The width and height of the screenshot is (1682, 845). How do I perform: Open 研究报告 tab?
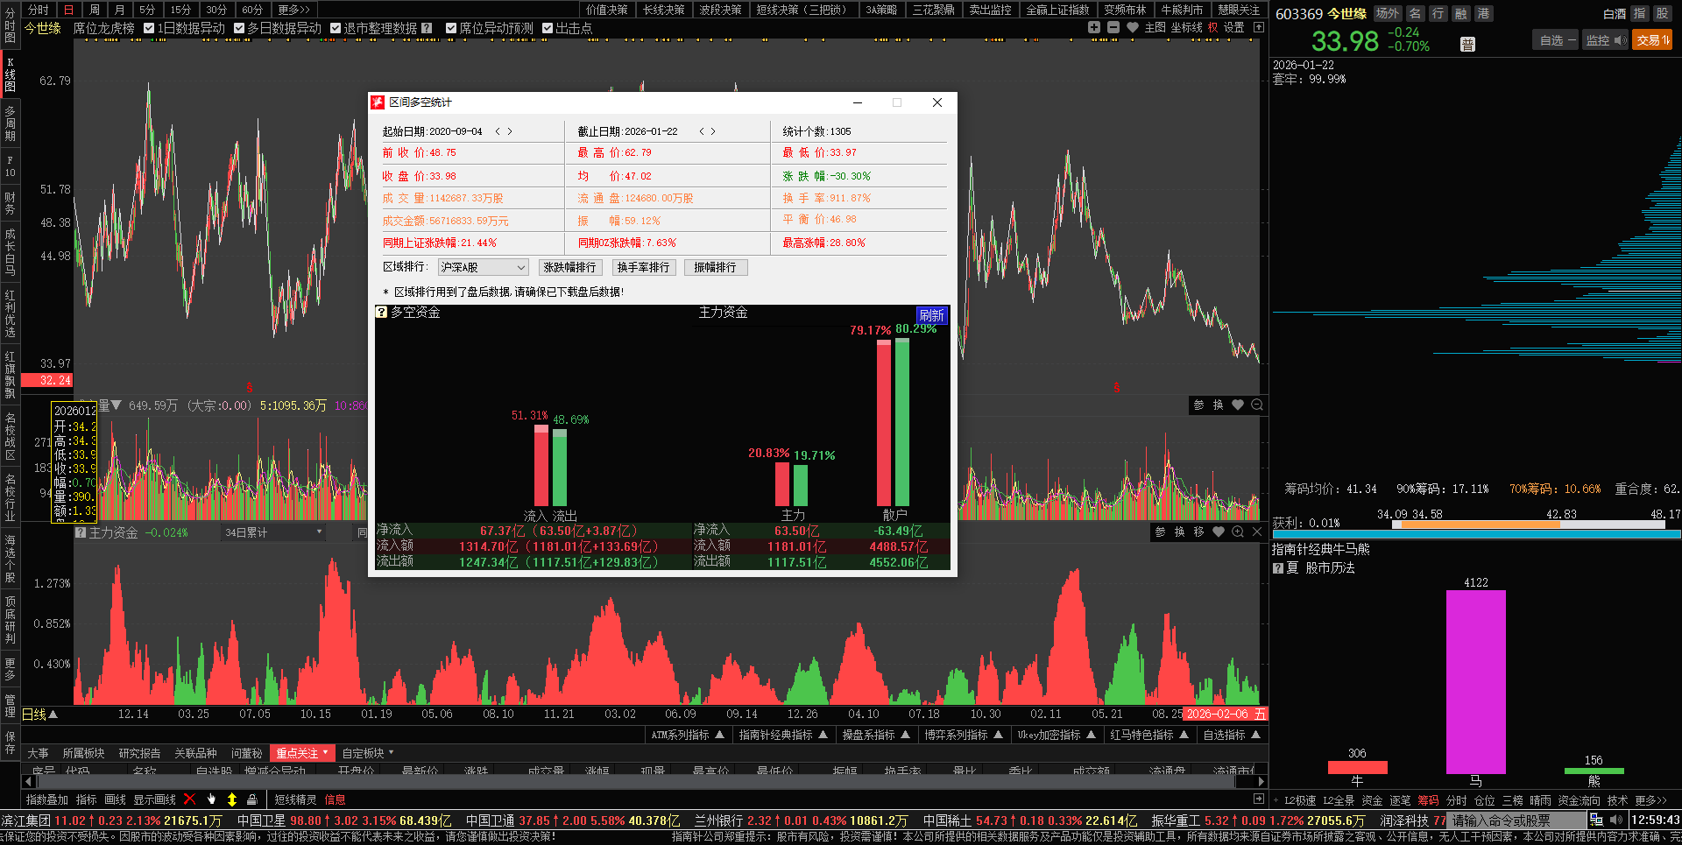pyautogui.click(x=139, y=753)
